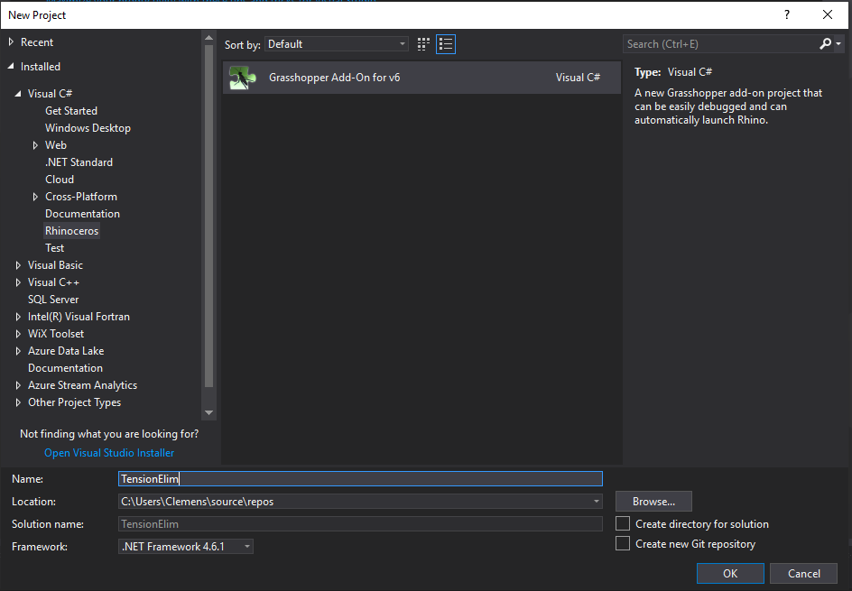Expand the Recent section
The height and width of the screenshot is (591, 852).
(11, 42)
